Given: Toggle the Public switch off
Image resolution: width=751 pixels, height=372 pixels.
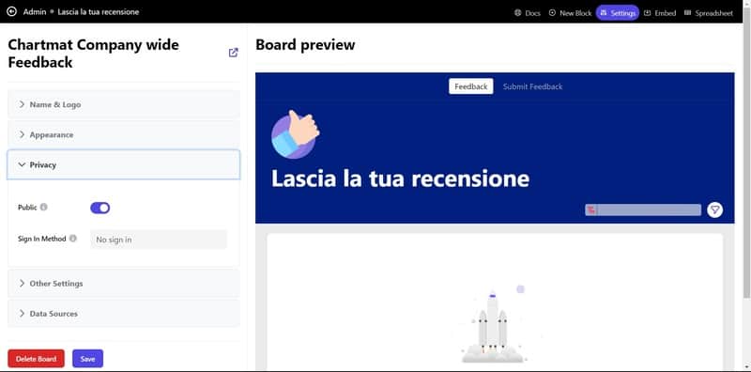Looking at the screenshot, I should 100,208.
